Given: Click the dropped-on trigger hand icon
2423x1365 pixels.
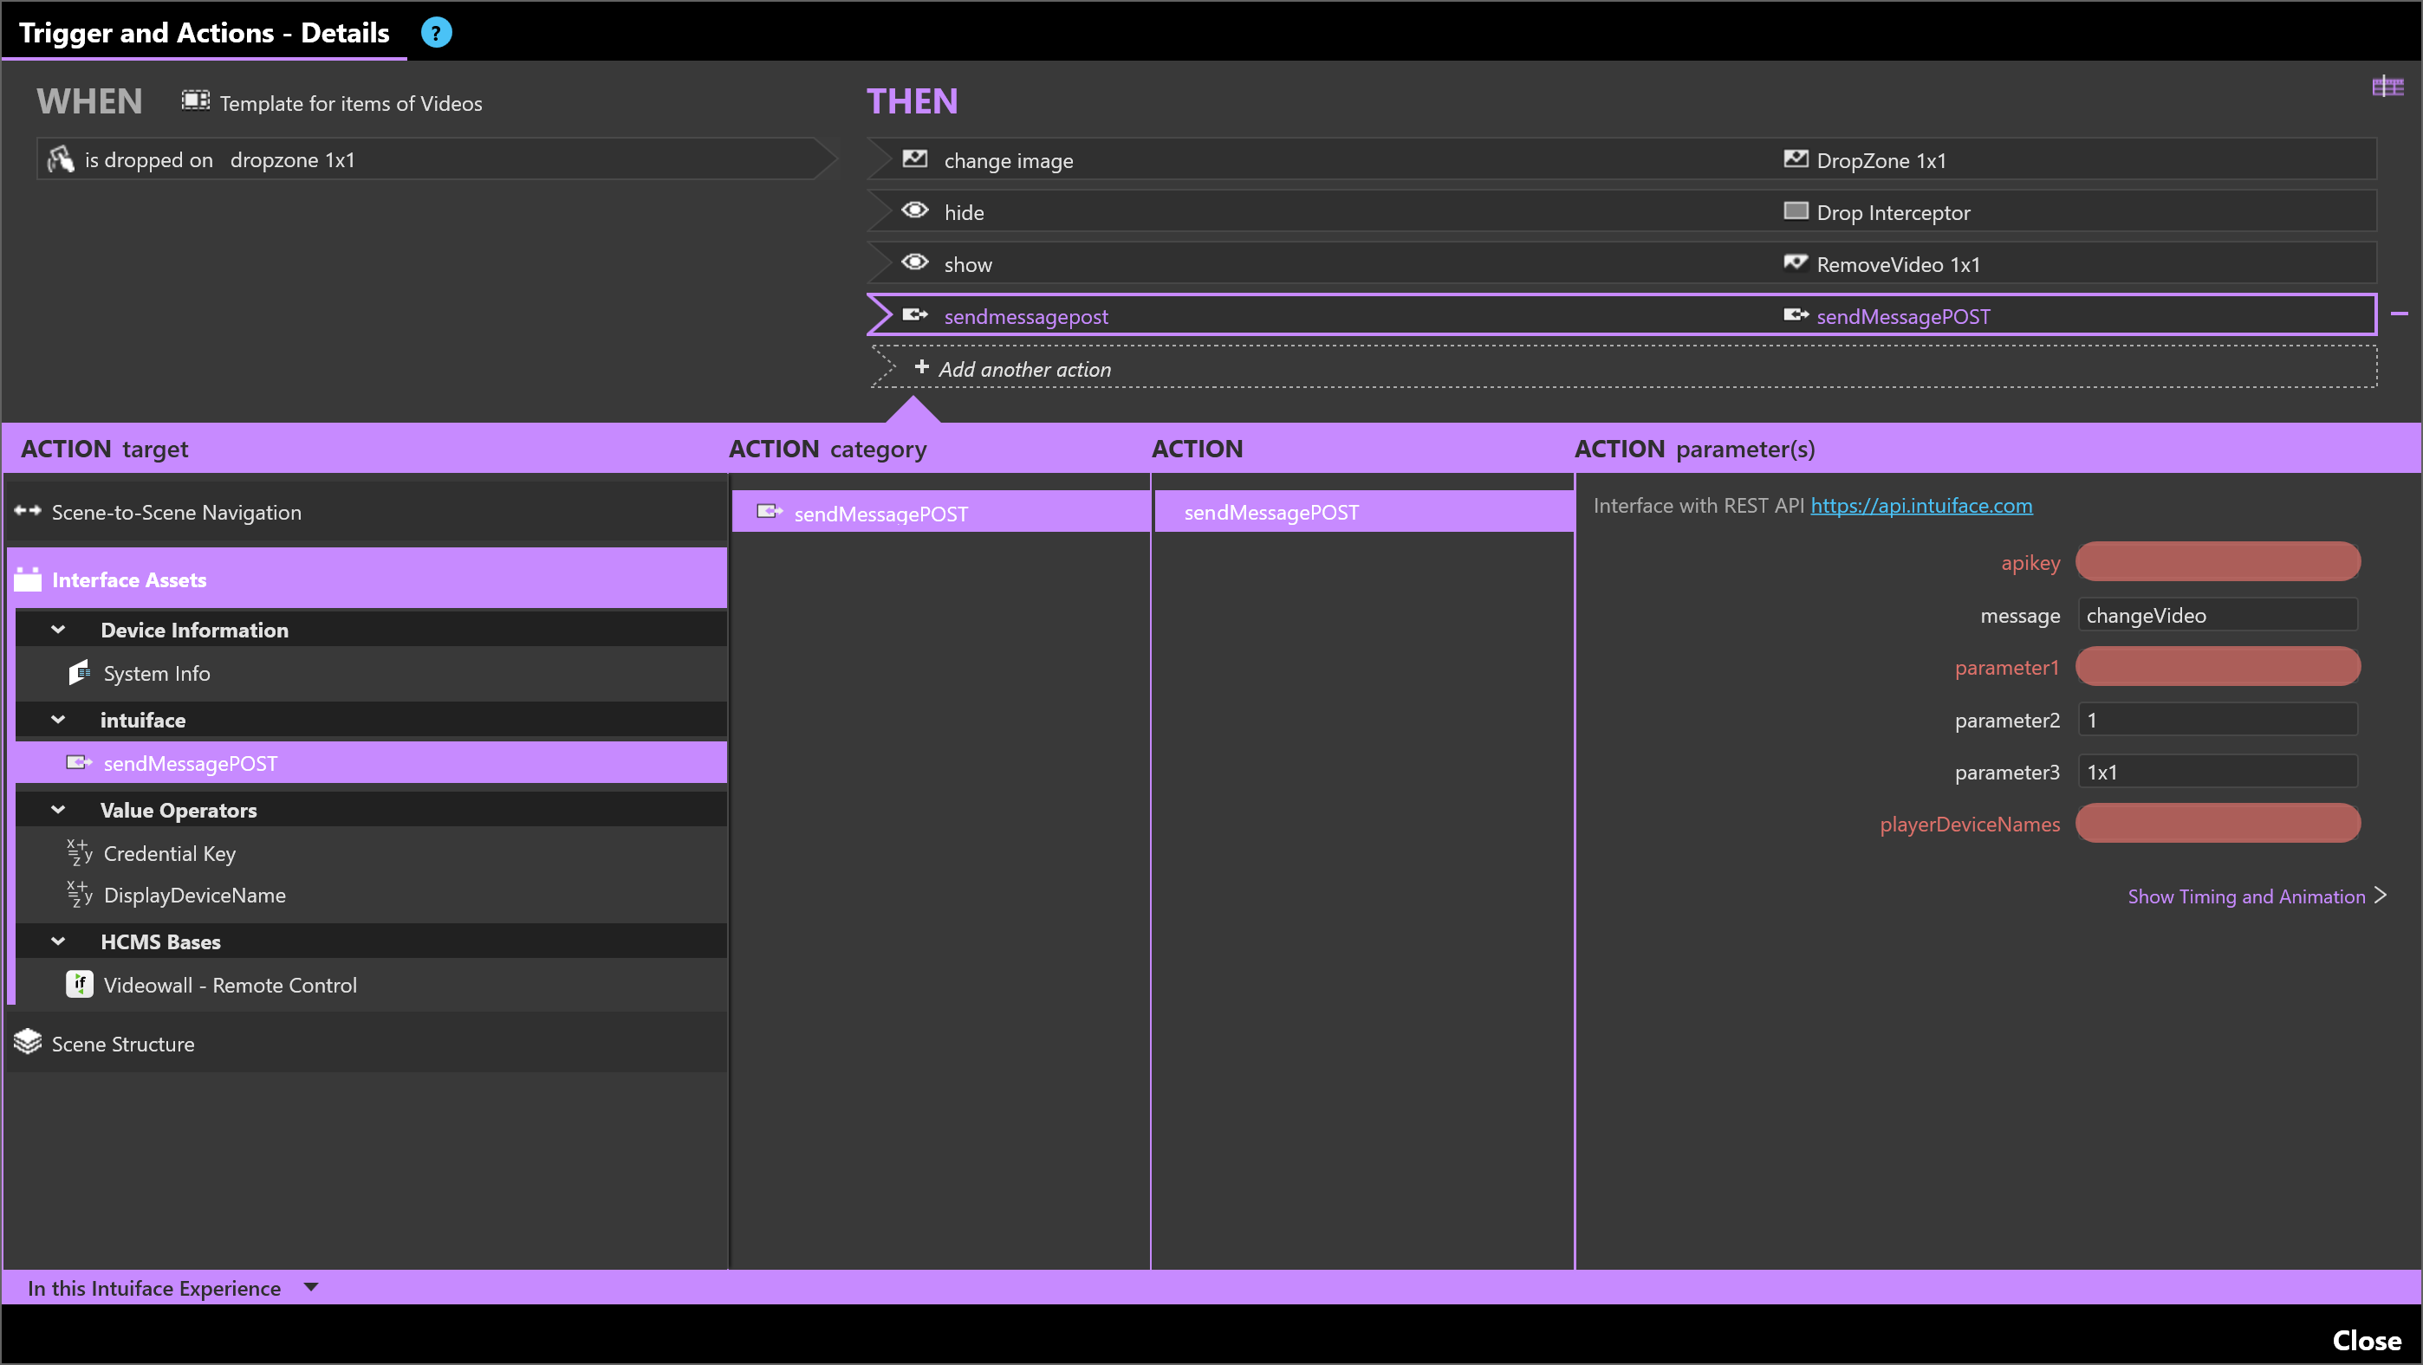Looking at the screenshot, I should click(62, 158).
